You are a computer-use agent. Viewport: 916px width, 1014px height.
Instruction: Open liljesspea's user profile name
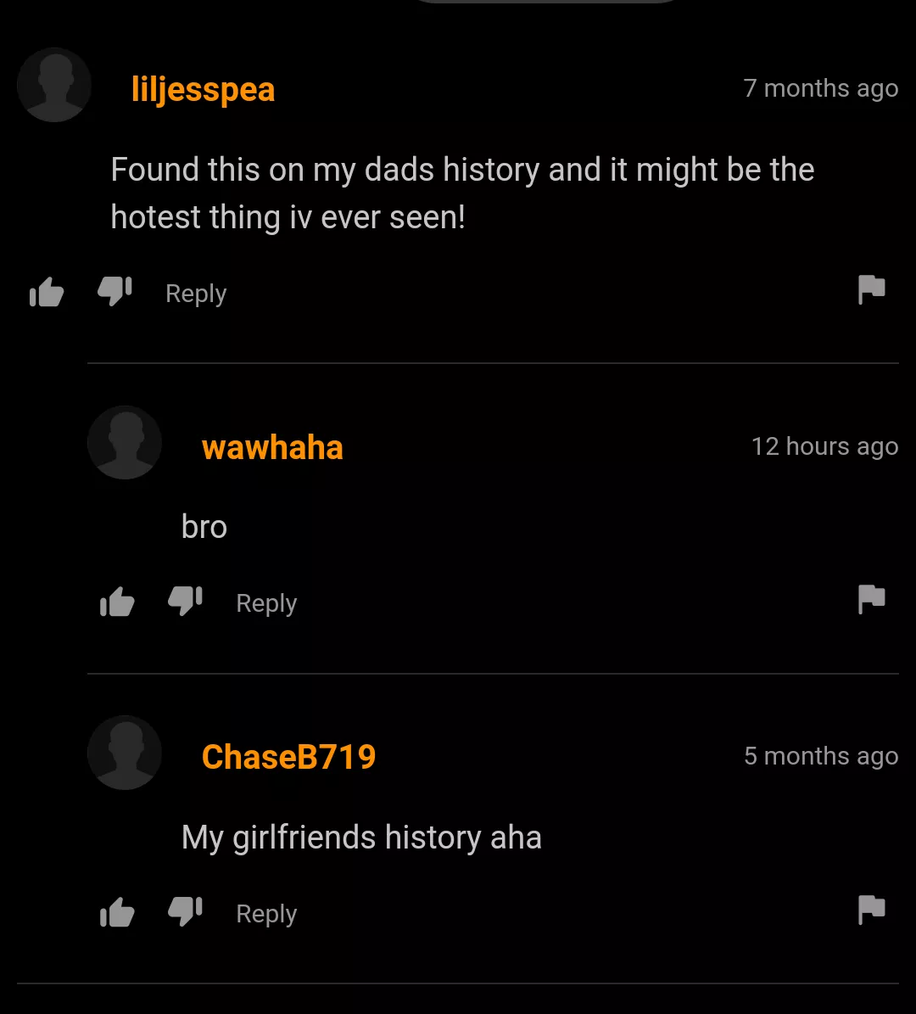pyautogui.click(x=203, y=89)
